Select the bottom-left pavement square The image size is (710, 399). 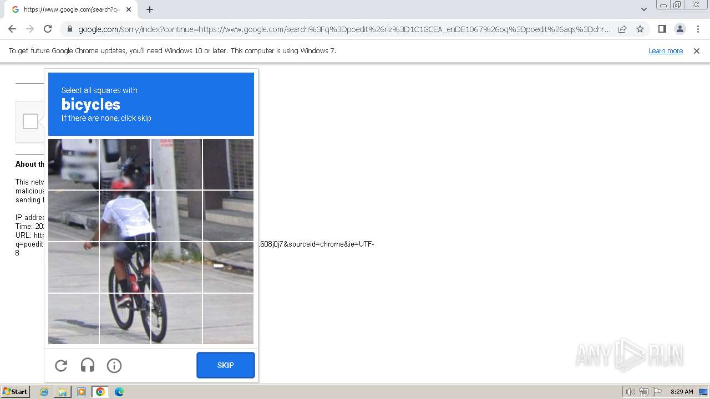73,319
